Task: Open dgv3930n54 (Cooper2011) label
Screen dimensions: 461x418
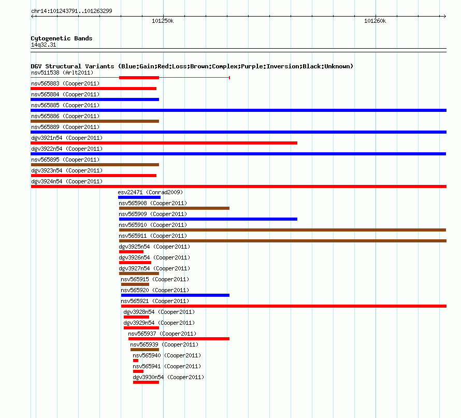Action: (168, 377)
